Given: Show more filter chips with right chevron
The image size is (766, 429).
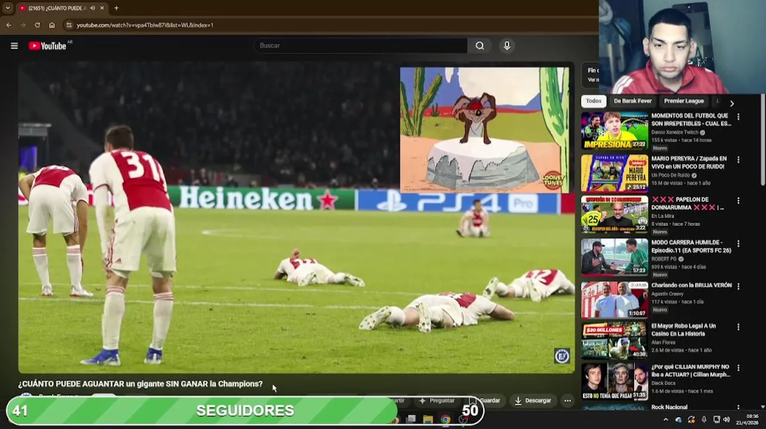Looking at the screenshot, I should pos(732,103).
